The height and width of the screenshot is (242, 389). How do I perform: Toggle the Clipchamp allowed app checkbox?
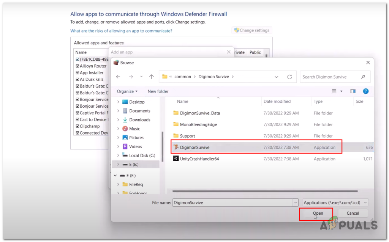click(x=77, y=126)
